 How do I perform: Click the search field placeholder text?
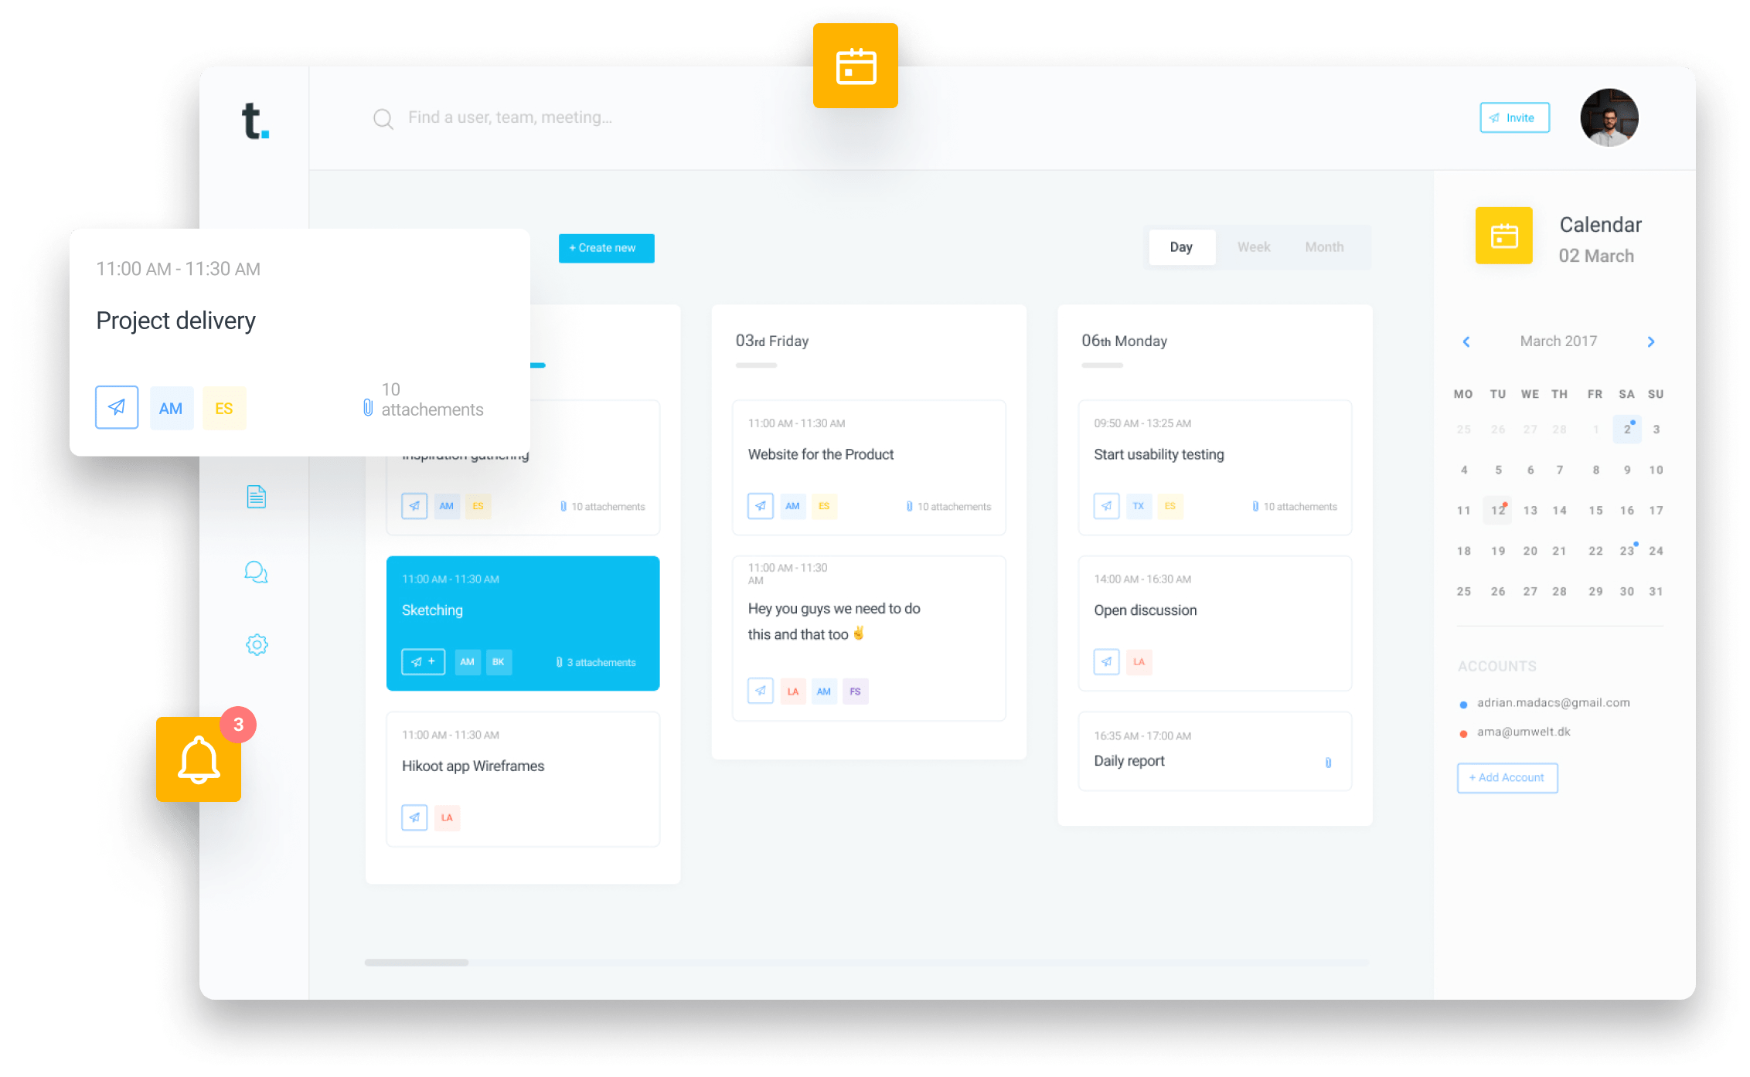tap(510, 117)
